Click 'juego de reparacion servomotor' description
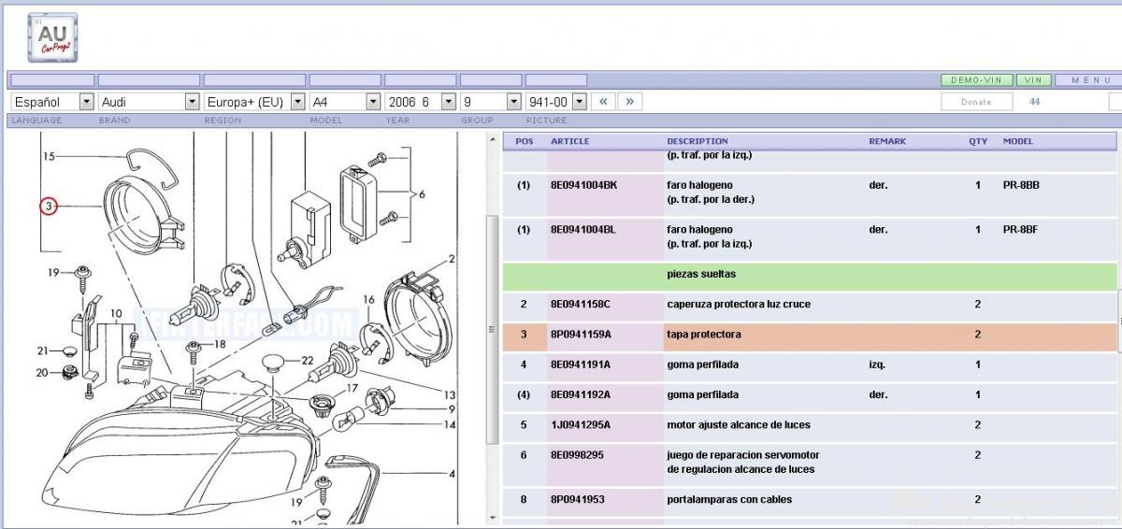The image size is (1122, 529). pyautogui.click(x=743, y=455)
